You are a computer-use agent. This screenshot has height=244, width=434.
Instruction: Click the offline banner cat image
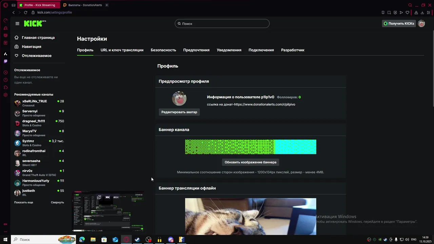point(251,217)
